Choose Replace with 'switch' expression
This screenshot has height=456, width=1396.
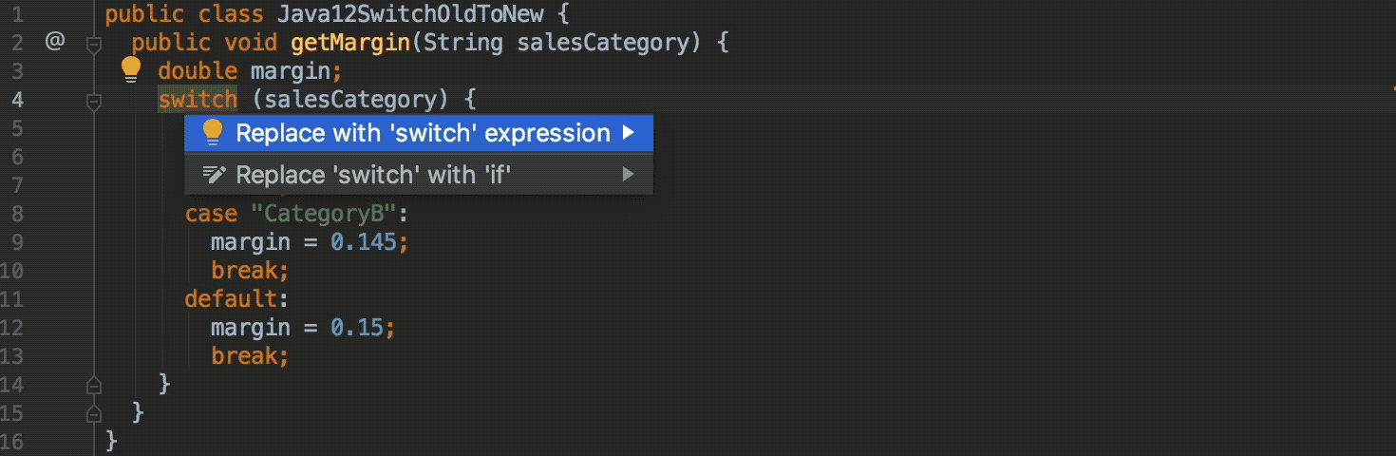(423, 133)
